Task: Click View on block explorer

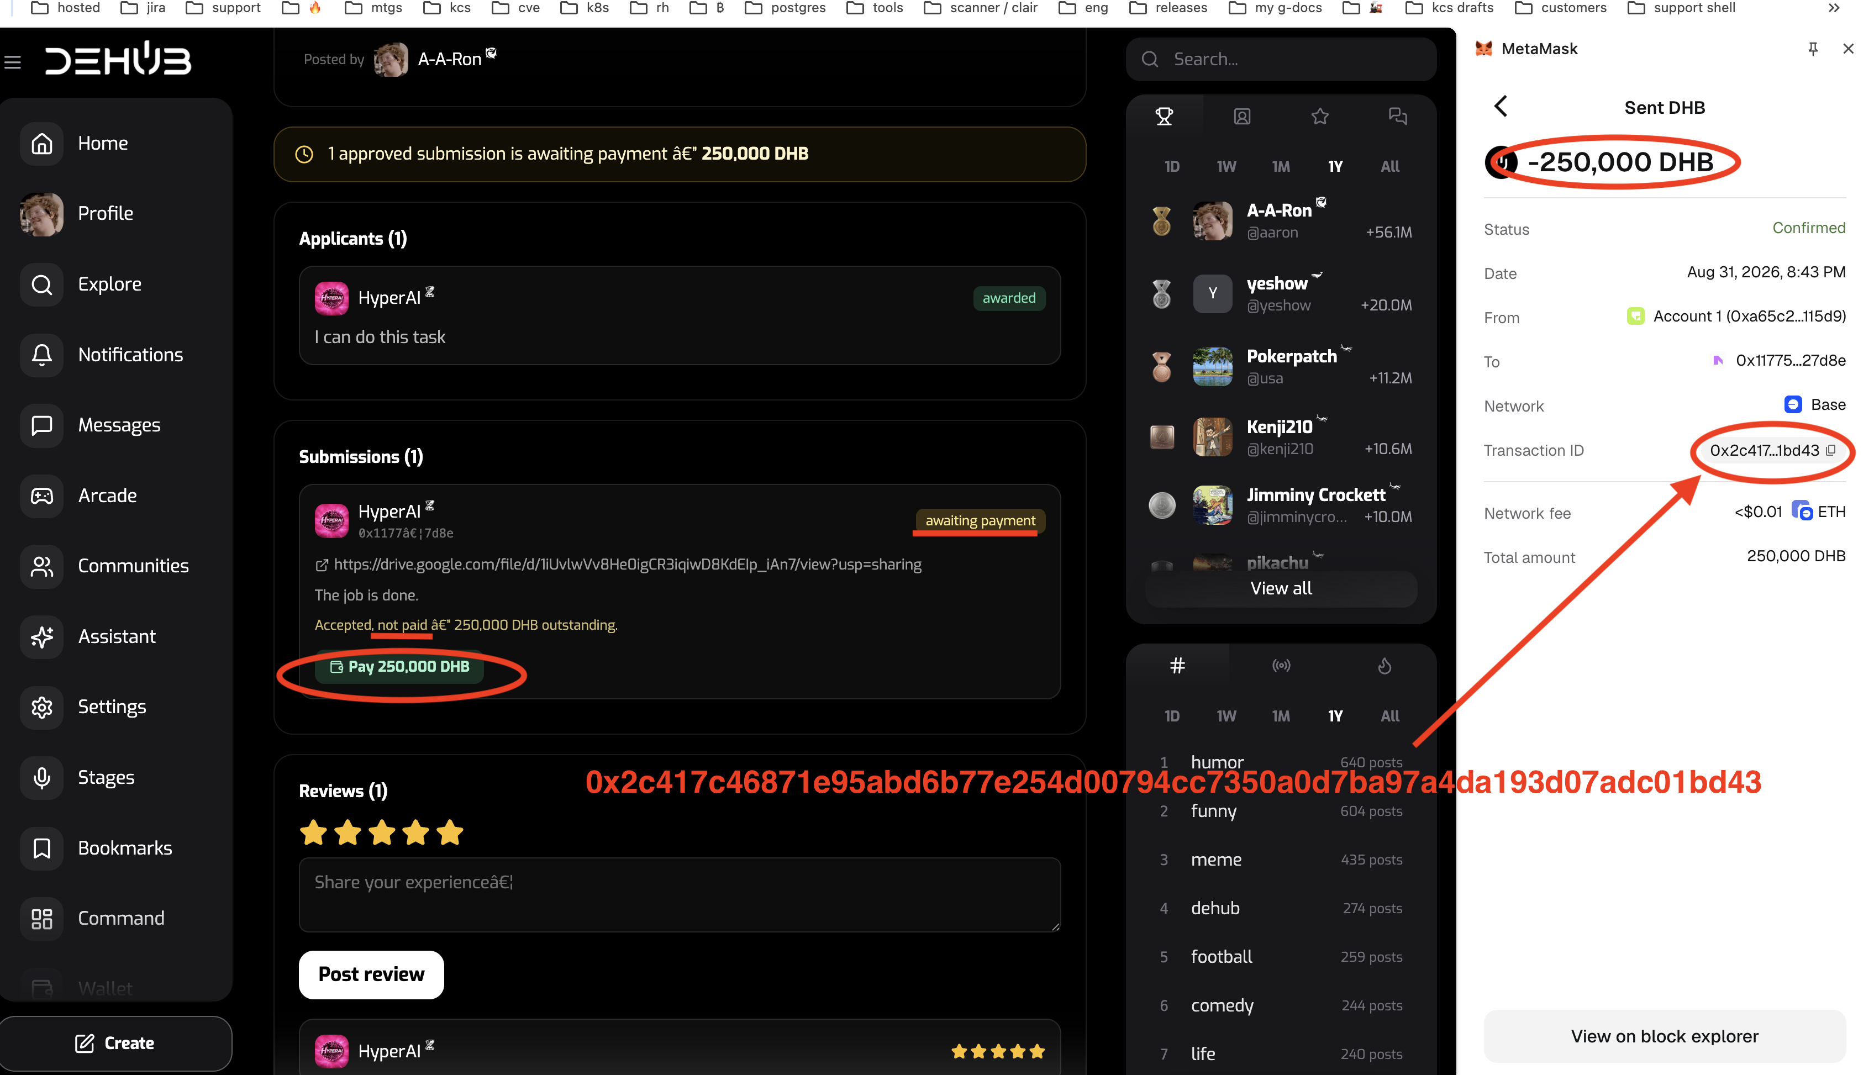Action: (1664, 1036)
